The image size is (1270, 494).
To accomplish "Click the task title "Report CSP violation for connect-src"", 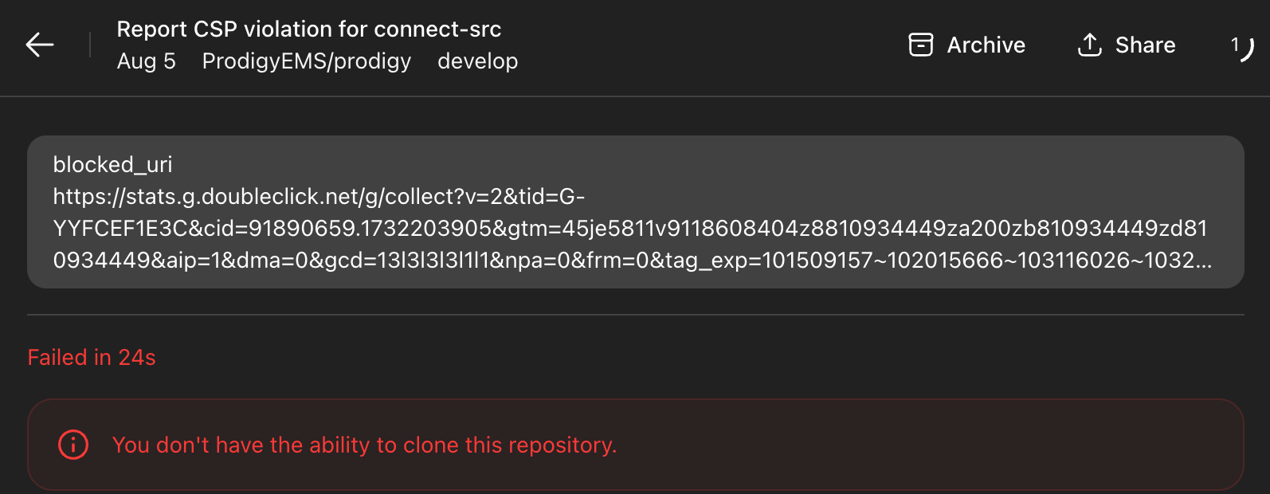I will point(308,29).
